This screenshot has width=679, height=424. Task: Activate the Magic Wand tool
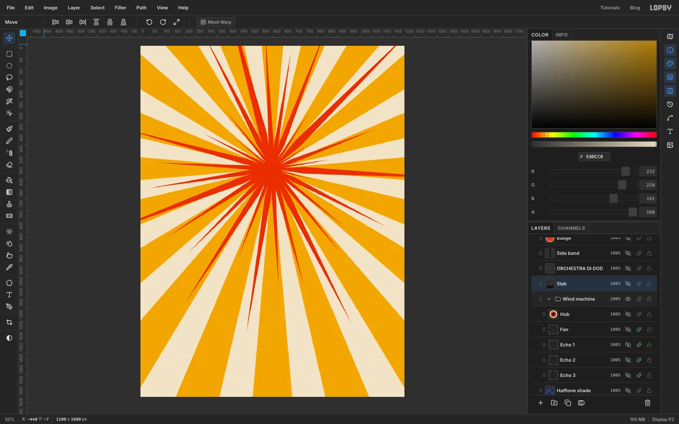pyautogui.click(x=9, y=101)
